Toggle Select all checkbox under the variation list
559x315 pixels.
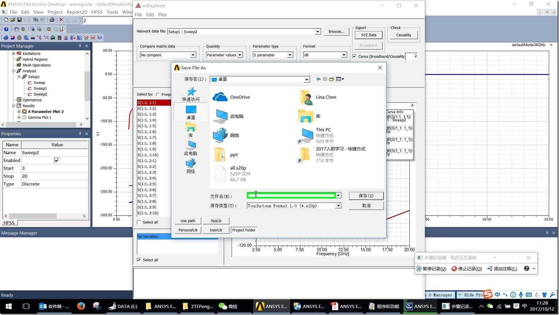(139, 260)
